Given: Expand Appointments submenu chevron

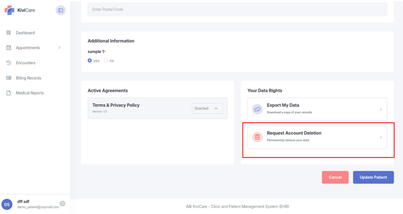Looking at the screenshot, I should (59, 48).
